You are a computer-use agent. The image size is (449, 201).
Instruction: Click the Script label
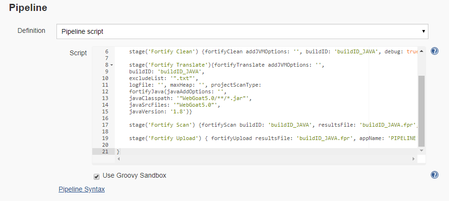[x=78, y=53]
